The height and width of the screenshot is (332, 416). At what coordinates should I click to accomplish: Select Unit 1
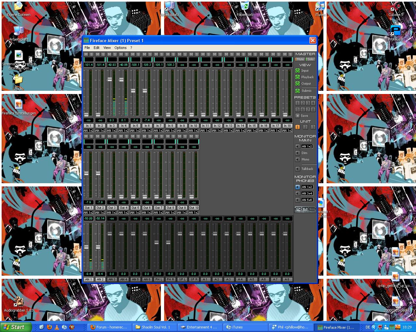[297, 127]
